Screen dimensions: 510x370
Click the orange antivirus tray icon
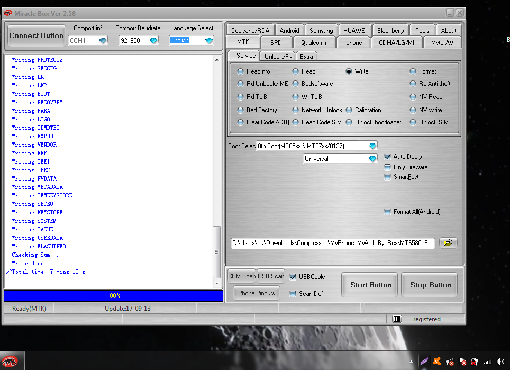[x=437, y=361]
